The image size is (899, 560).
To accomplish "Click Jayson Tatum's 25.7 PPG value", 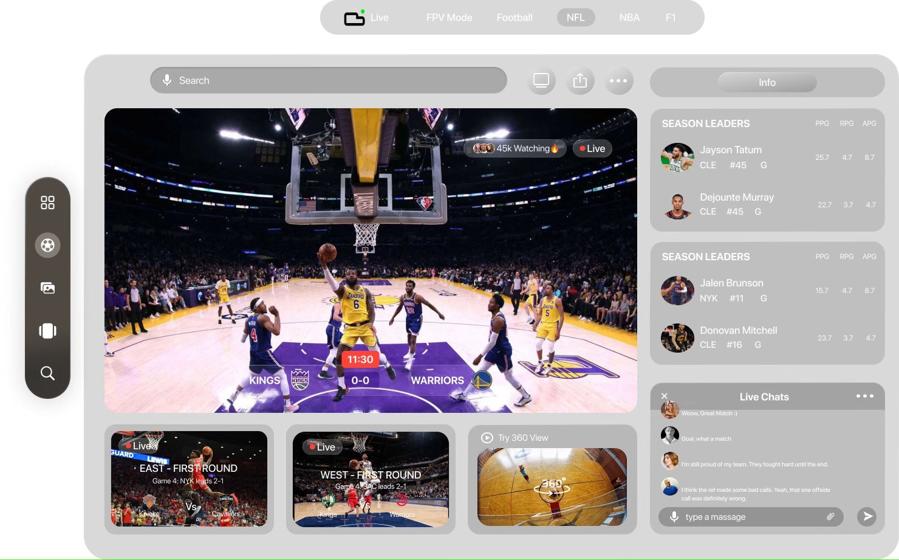I will [x=822, y=157].
